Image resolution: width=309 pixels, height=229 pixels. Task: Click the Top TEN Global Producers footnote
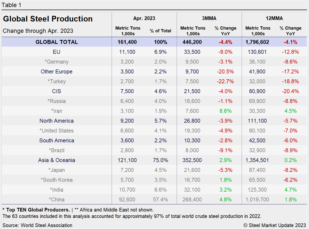tap(36, 210)
